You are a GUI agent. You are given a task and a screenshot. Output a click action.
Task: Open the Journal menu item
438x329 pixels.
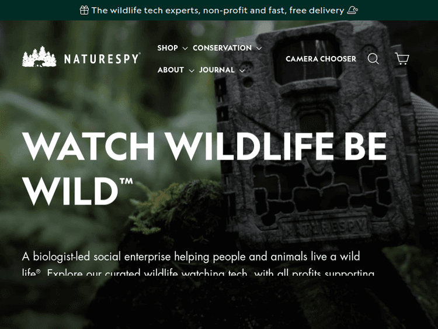pyautogui.click(x=217, y=70)
